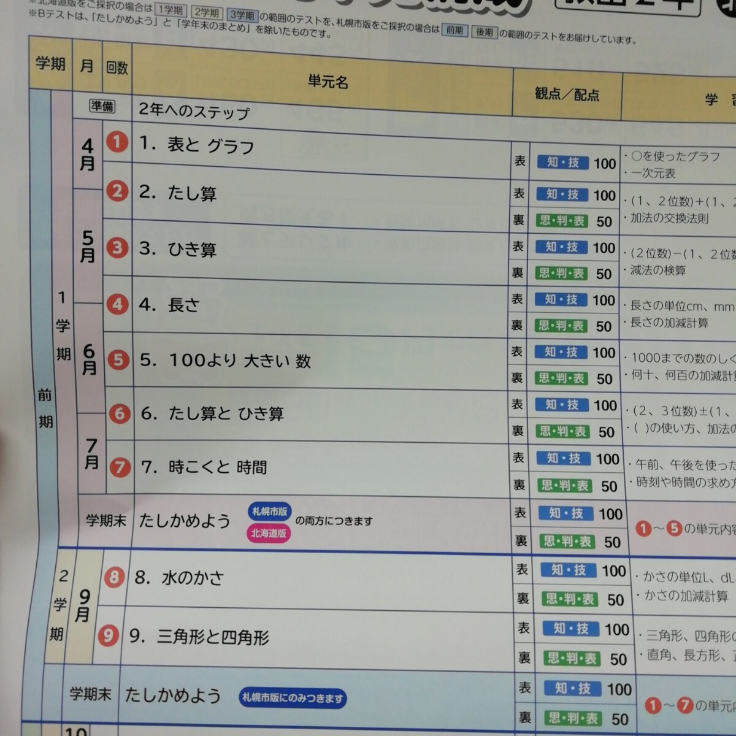
Task: Click unit name 1. 表と グラフ
Action: pos(196,145)
